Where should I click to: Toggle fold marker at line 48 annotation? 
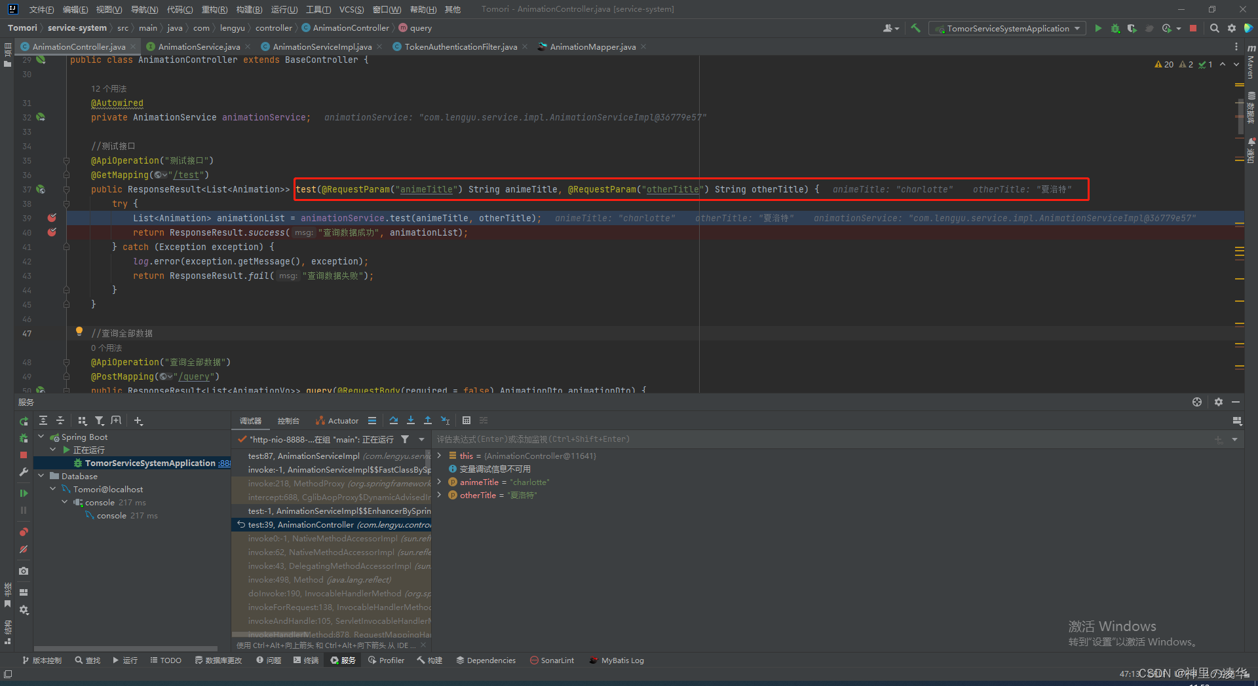(66, 362)
